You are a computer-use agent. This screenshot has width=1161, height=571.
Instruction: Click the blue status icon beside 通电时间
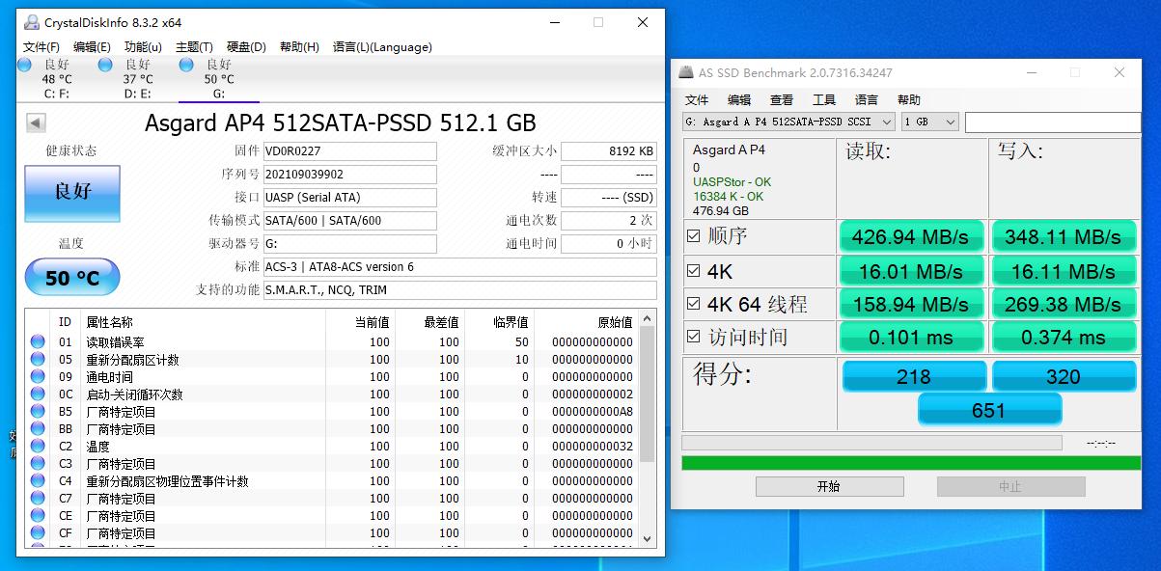[37, 376]
